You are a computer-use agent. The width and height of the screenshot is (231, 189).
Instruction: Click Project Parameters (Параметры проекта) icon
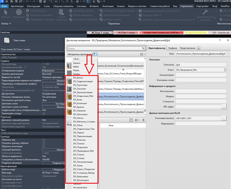[71, 11]
